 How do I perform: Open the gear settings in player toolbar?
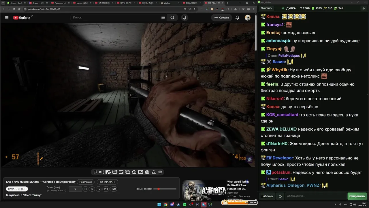(160, 172)
